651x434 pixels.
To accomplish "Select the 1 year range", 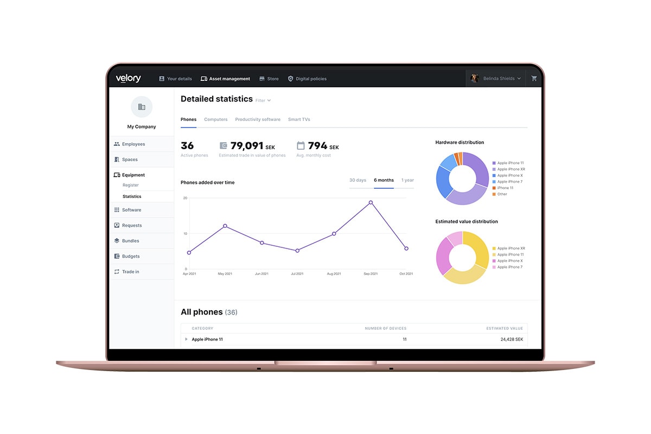I will [x=407, y=180].
